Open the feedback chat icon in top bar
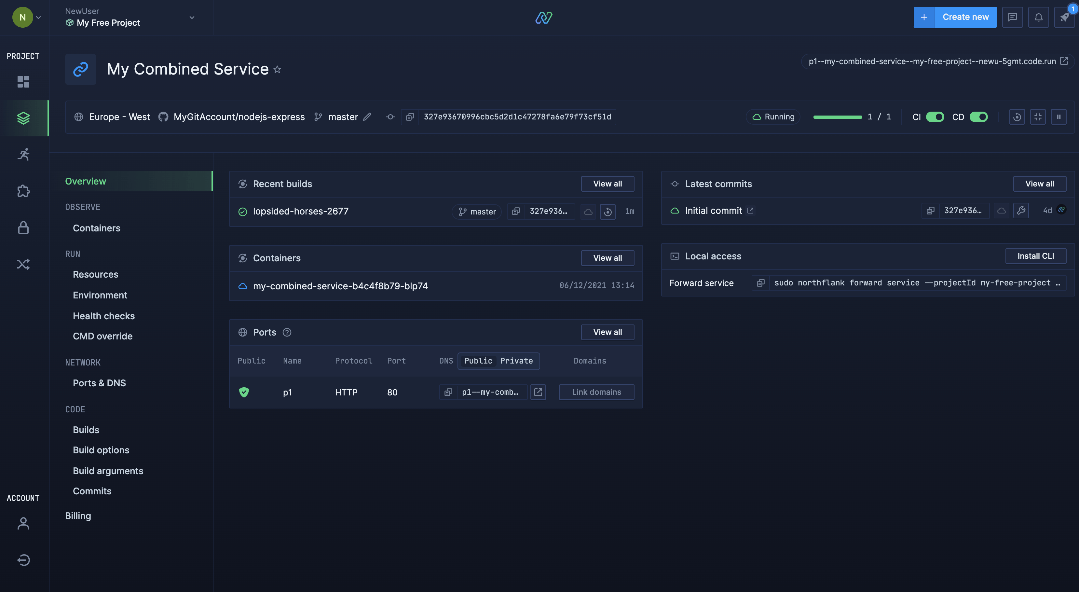Screen dimensions: 1079x592 [x=1012, y=17]
